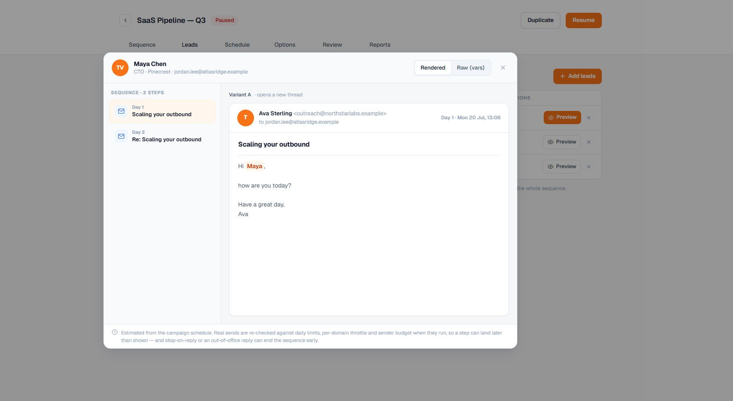
Task: Click the email subject Scaling your outbound heading
Action: tap(274, 144)
